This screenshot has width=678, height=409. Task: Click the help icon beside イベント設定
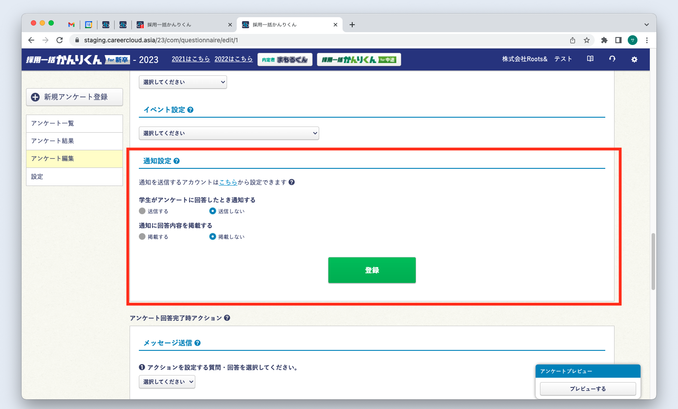tap(190, 109)
